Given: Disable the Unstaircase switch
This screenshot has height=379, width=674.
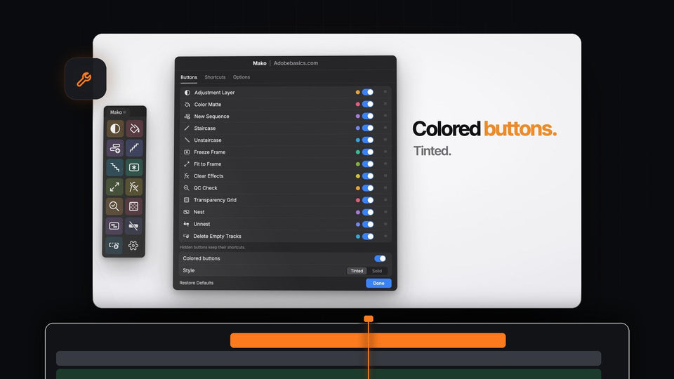Looking at the screenshot, I should [x=367, y=140].
